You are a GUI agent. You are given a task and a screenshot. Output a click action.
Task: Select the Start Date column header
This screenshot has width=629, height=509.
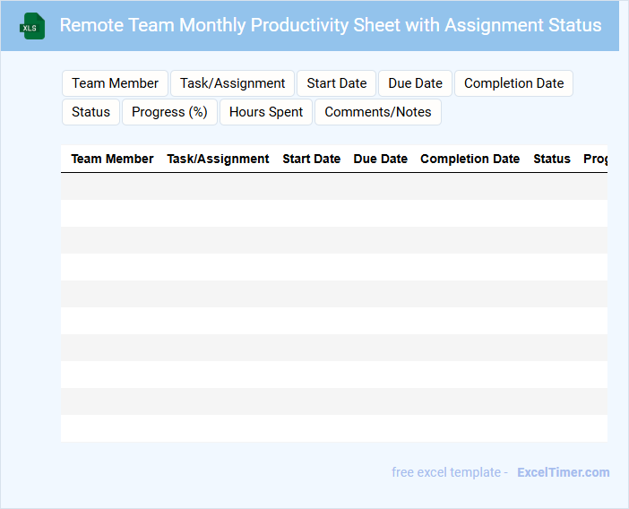click(x=311, y=159)
